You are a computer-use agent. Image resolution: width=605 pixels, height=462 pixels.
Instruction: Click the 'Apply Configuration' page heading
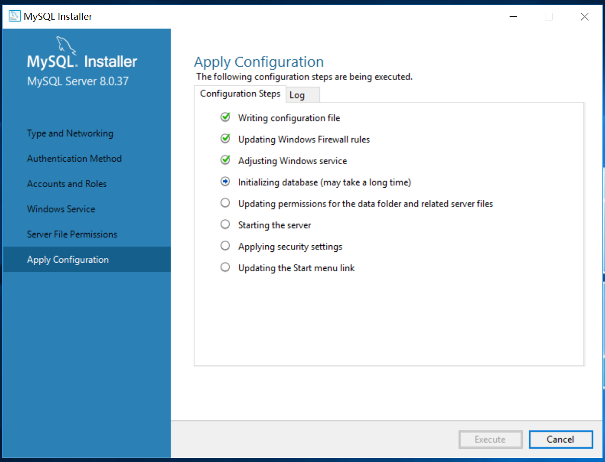click(259, 62)
